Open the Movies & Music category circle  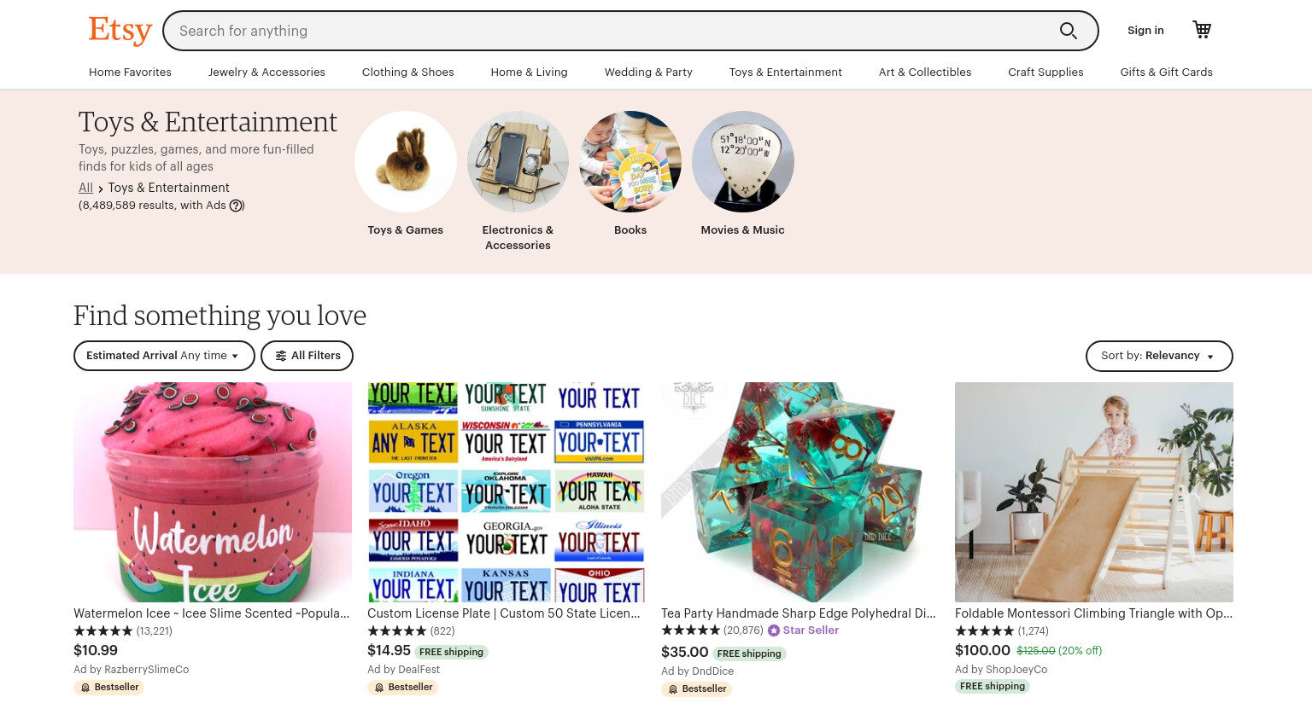point(743,162)
